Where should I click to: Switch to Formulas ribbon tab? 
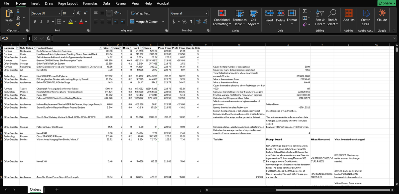[90, 3]
